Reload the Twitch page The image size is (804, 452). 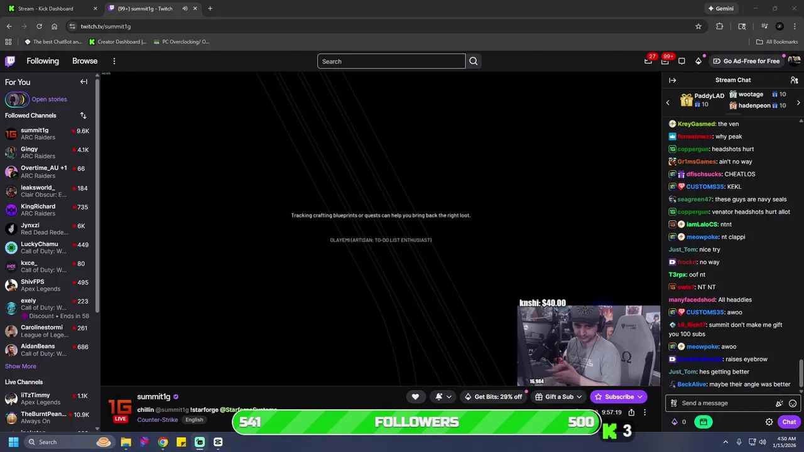point(39,26)
